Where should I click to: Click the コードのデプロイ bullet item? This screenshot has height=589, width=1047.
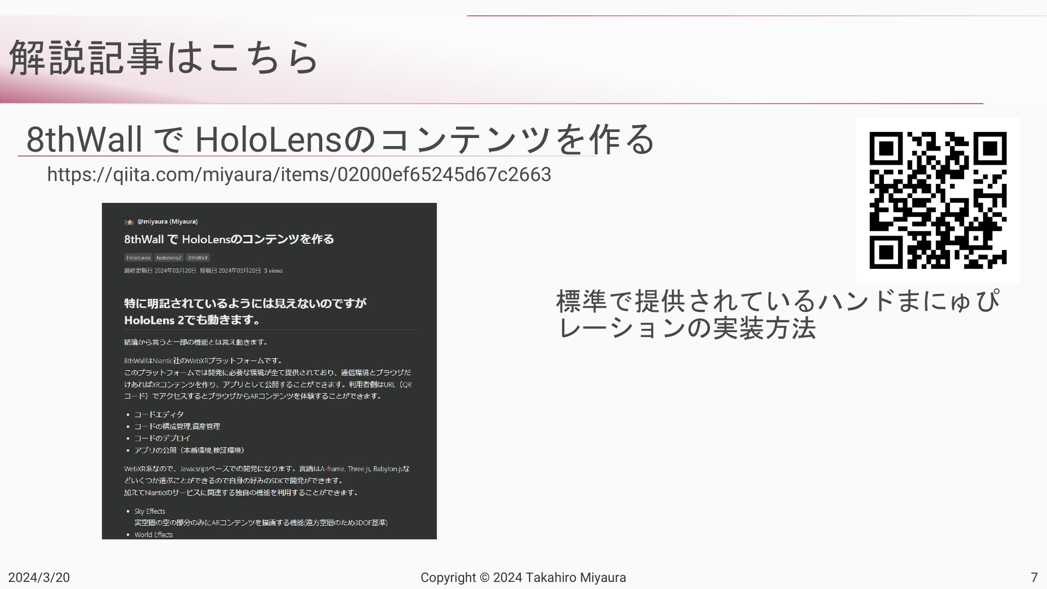click(163, 438)
